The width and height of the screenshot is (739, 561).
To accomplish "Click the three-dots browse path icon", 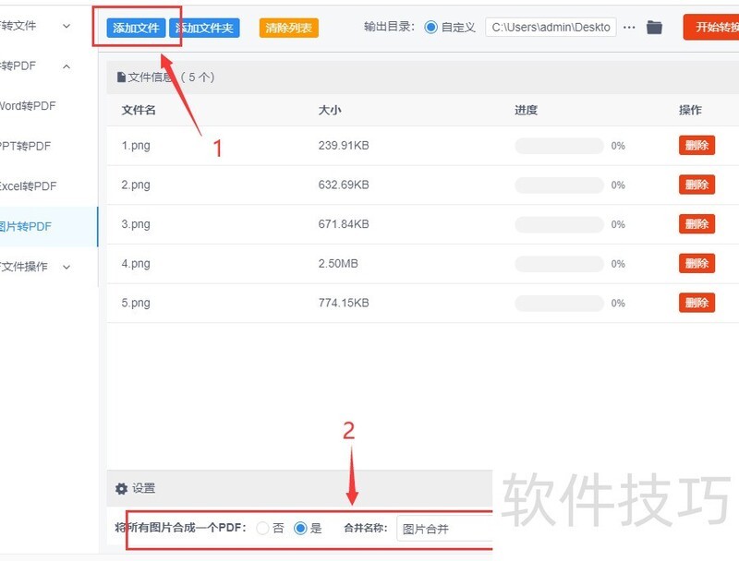I will tap(629, 28).
